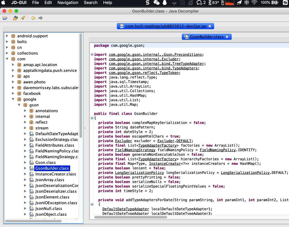Select JsonIOException.class in the tree
Screen dimensions: 289x227
(x=56, y=203)
